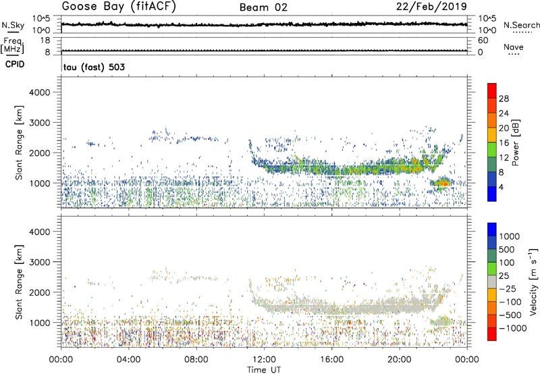Select the "tau (fast) 503" mode text
The image size is (540, 374).
pos(94,67)
